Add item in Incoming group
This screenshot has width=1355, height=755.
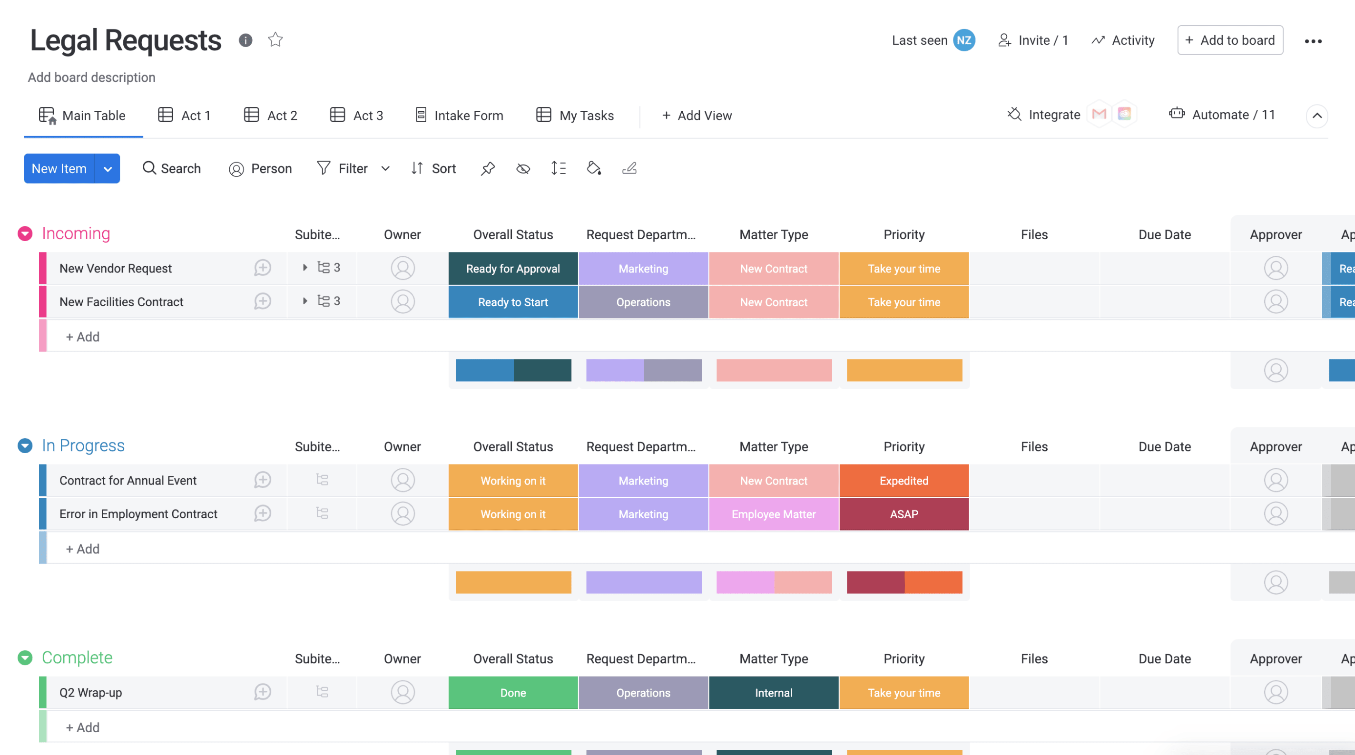pos(83,337)
